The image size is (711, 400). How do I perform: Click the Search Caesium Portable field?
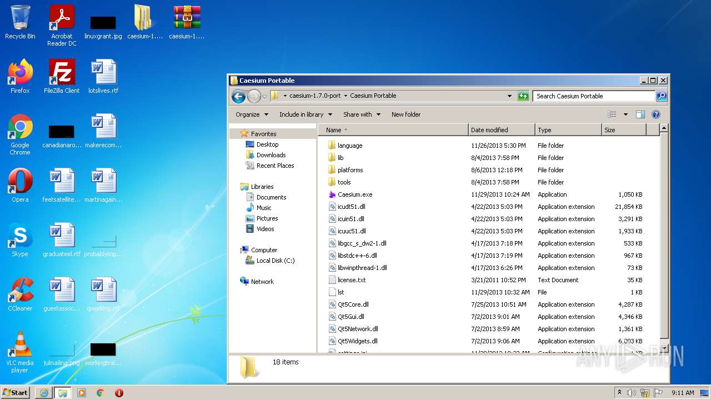coord(594,96)
